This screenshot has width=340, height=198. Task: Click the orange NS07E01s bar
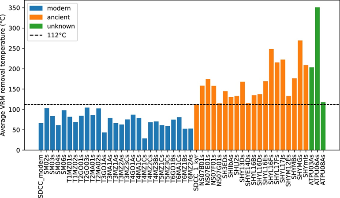pos(208,115)
